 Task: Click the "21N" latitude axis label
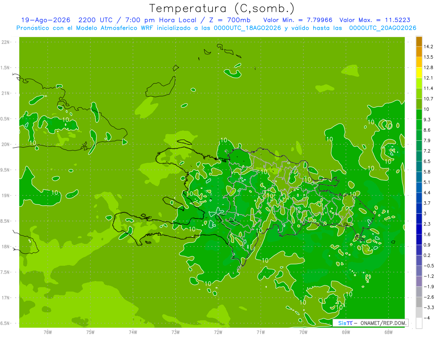pos(6,93)
